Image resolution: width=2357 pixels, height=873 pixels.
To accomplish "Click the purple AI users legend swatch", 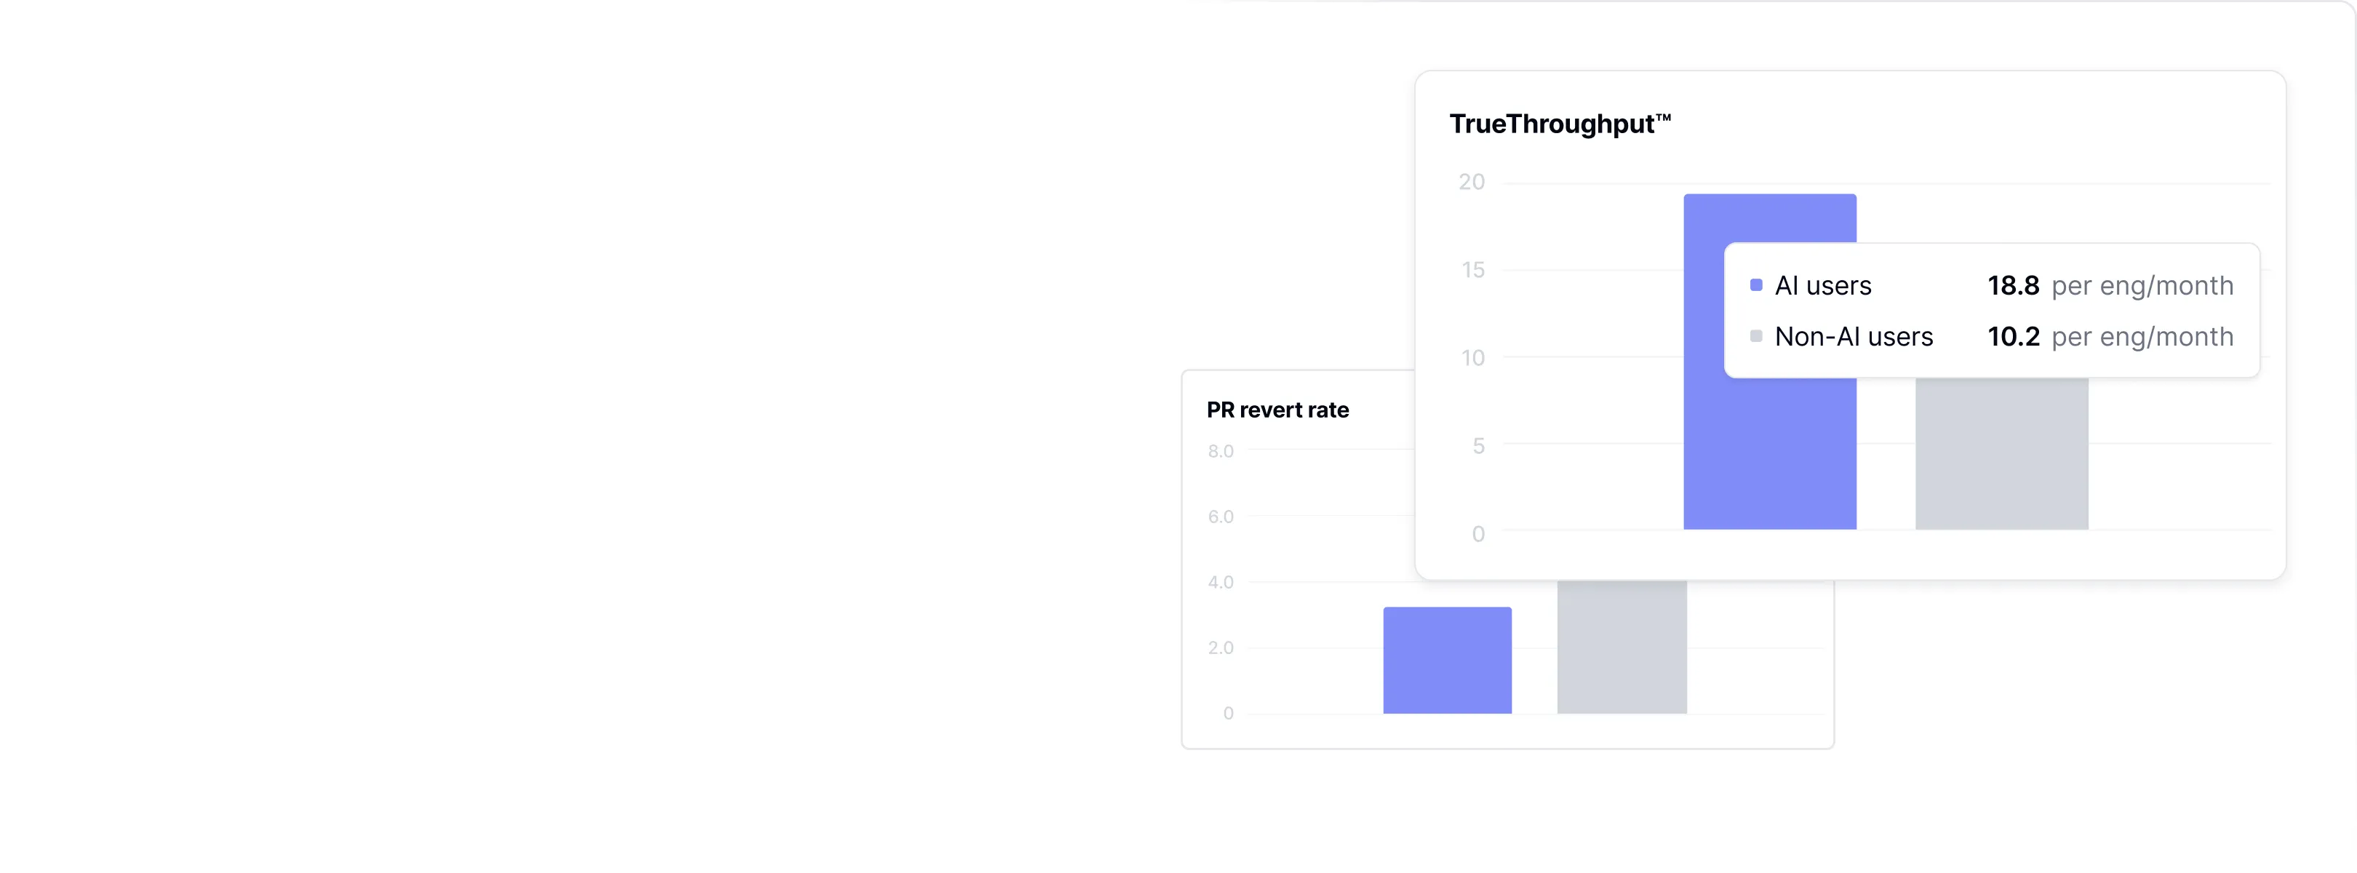I will 1756,285.
